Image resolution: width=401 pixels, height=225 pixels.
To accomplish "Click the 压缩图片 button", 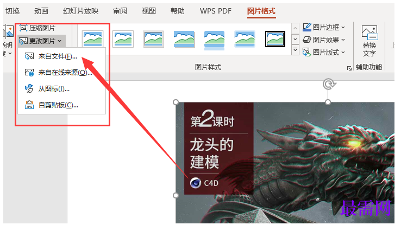I will coord(37,28).
